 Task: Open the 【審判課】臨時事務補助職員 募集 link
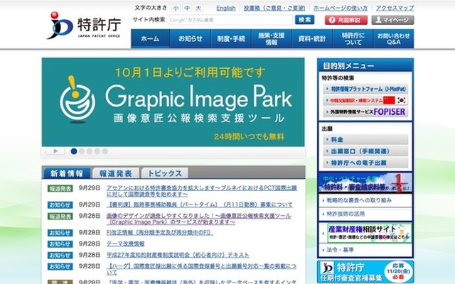point(199,204)
